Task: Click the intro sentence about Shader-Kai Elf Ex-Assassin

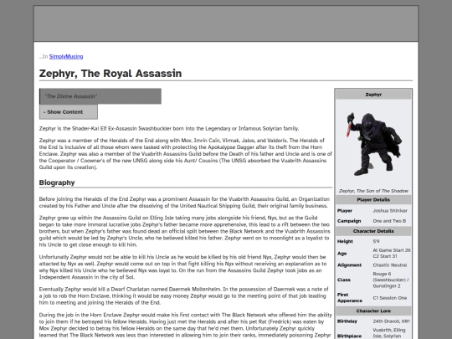Action: click(x=169, y=129)
